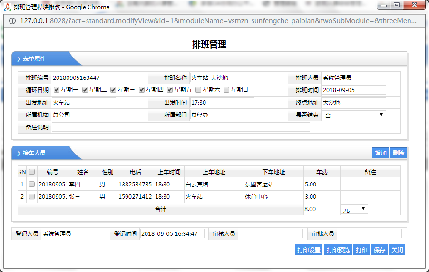Select the row checkbox for 李四
The width and height of the screenshot is (429, 272).
pyautogui.click(x=32, y=184)
